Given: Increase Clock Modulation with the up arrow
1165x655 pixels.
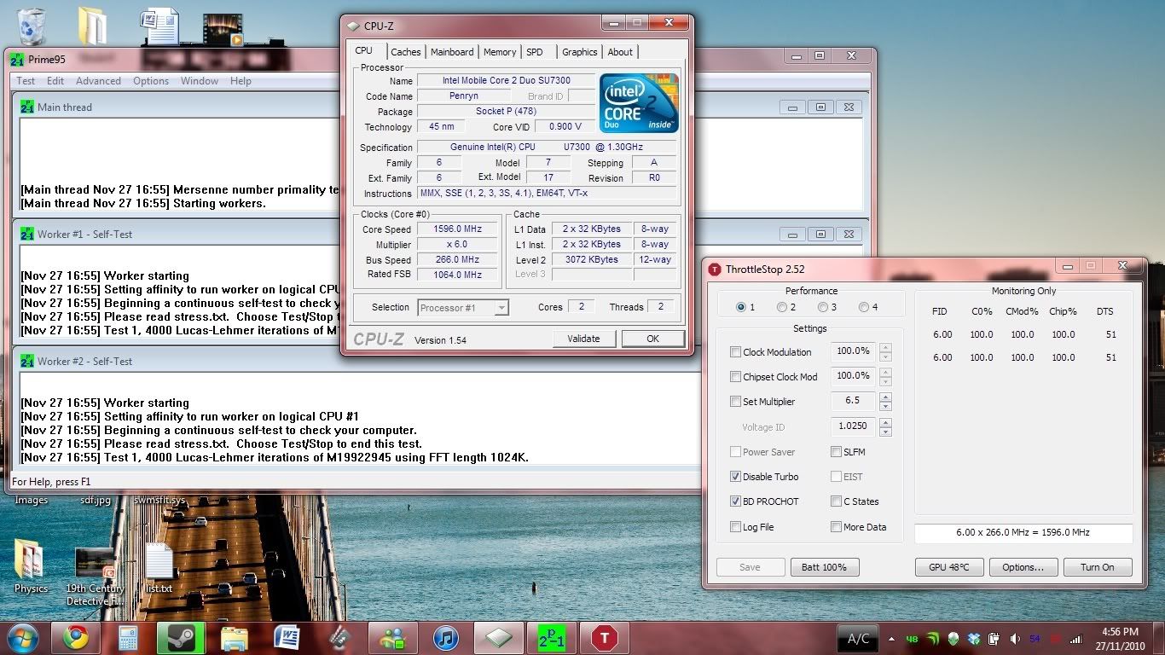Looking at the screenshot, I should pyautogui.click(x=885, y=347).
